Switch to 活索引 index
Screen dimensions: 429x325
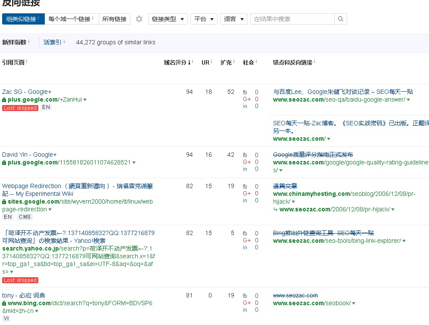point(52,42)
